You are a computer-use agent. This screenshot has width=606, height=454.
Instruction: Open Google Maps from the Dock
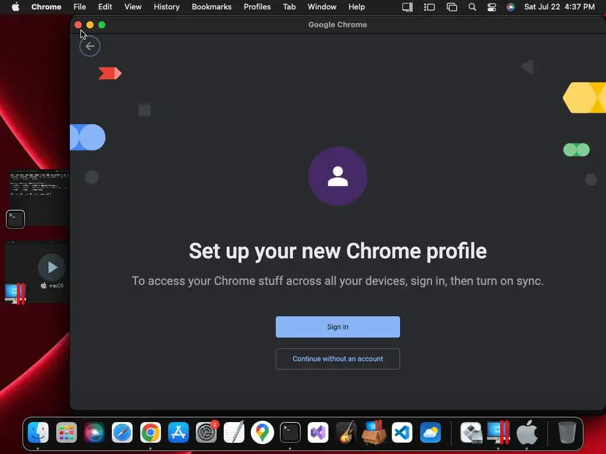point(262,432)
